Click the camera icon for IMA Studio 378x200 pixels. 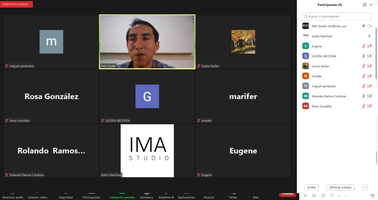click(x=370, y=26)
